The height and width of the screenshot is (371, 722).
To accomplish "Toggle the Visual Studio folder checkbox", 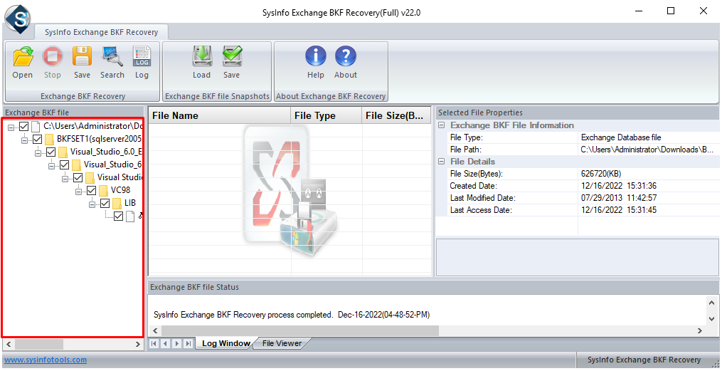I will tap(78, 177).
